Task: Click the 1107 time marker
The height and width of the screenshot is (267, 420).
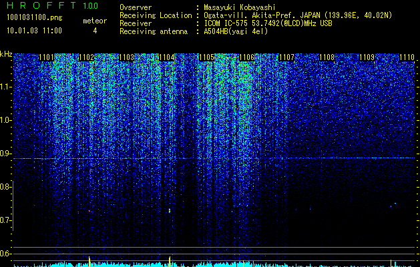Action: (x=286, y=57)
